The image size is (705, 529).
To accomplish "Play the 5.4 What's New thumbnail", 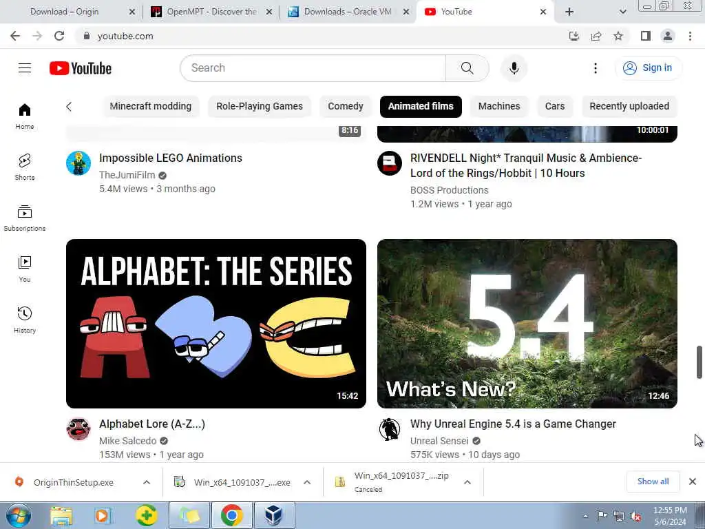I will (527, 324).
